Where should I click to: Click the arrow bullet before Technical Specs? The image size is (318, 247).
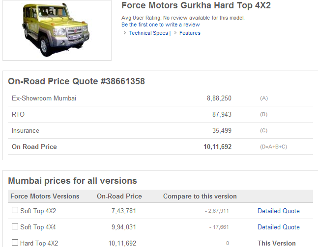125,33
